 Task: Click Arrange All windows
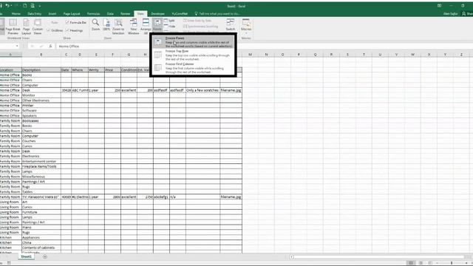pyautogui.click(x=146, y=27)
